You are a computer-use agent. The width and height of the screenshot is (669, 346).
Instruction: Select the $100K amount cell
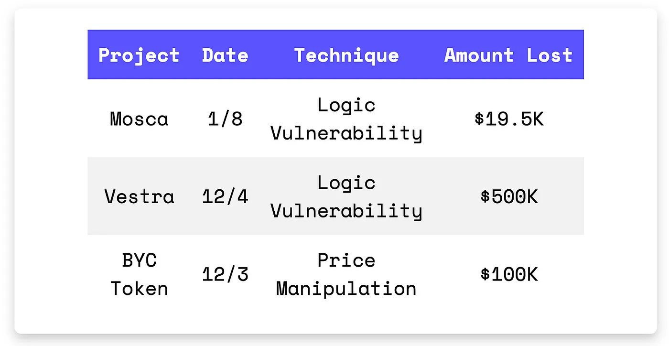coord(509,274)
